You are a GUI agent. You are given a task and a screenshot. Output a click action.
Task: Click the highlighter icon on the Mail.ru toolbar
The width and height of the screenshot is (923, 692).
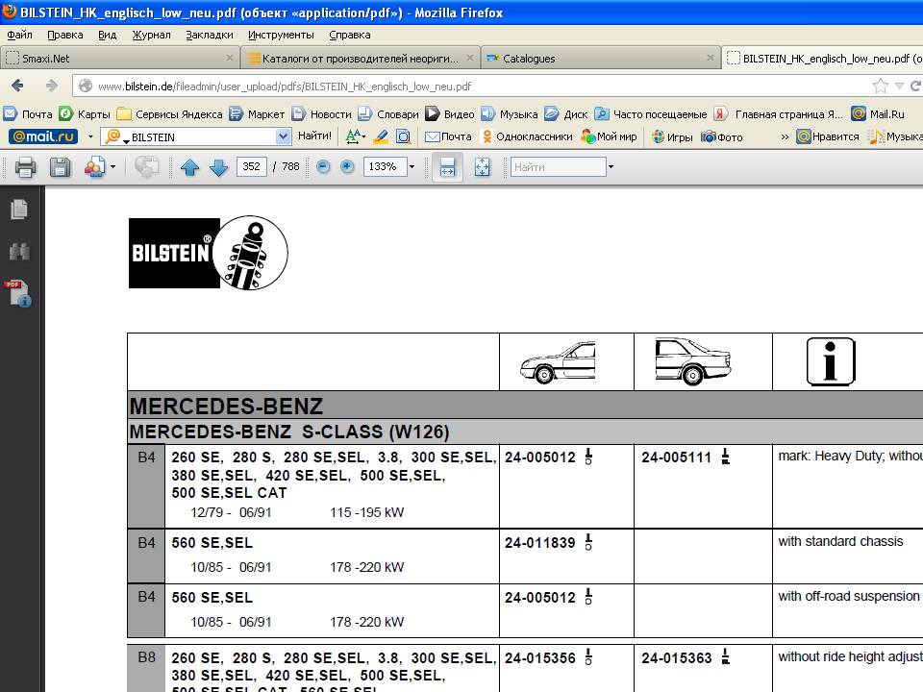(381, 136)
